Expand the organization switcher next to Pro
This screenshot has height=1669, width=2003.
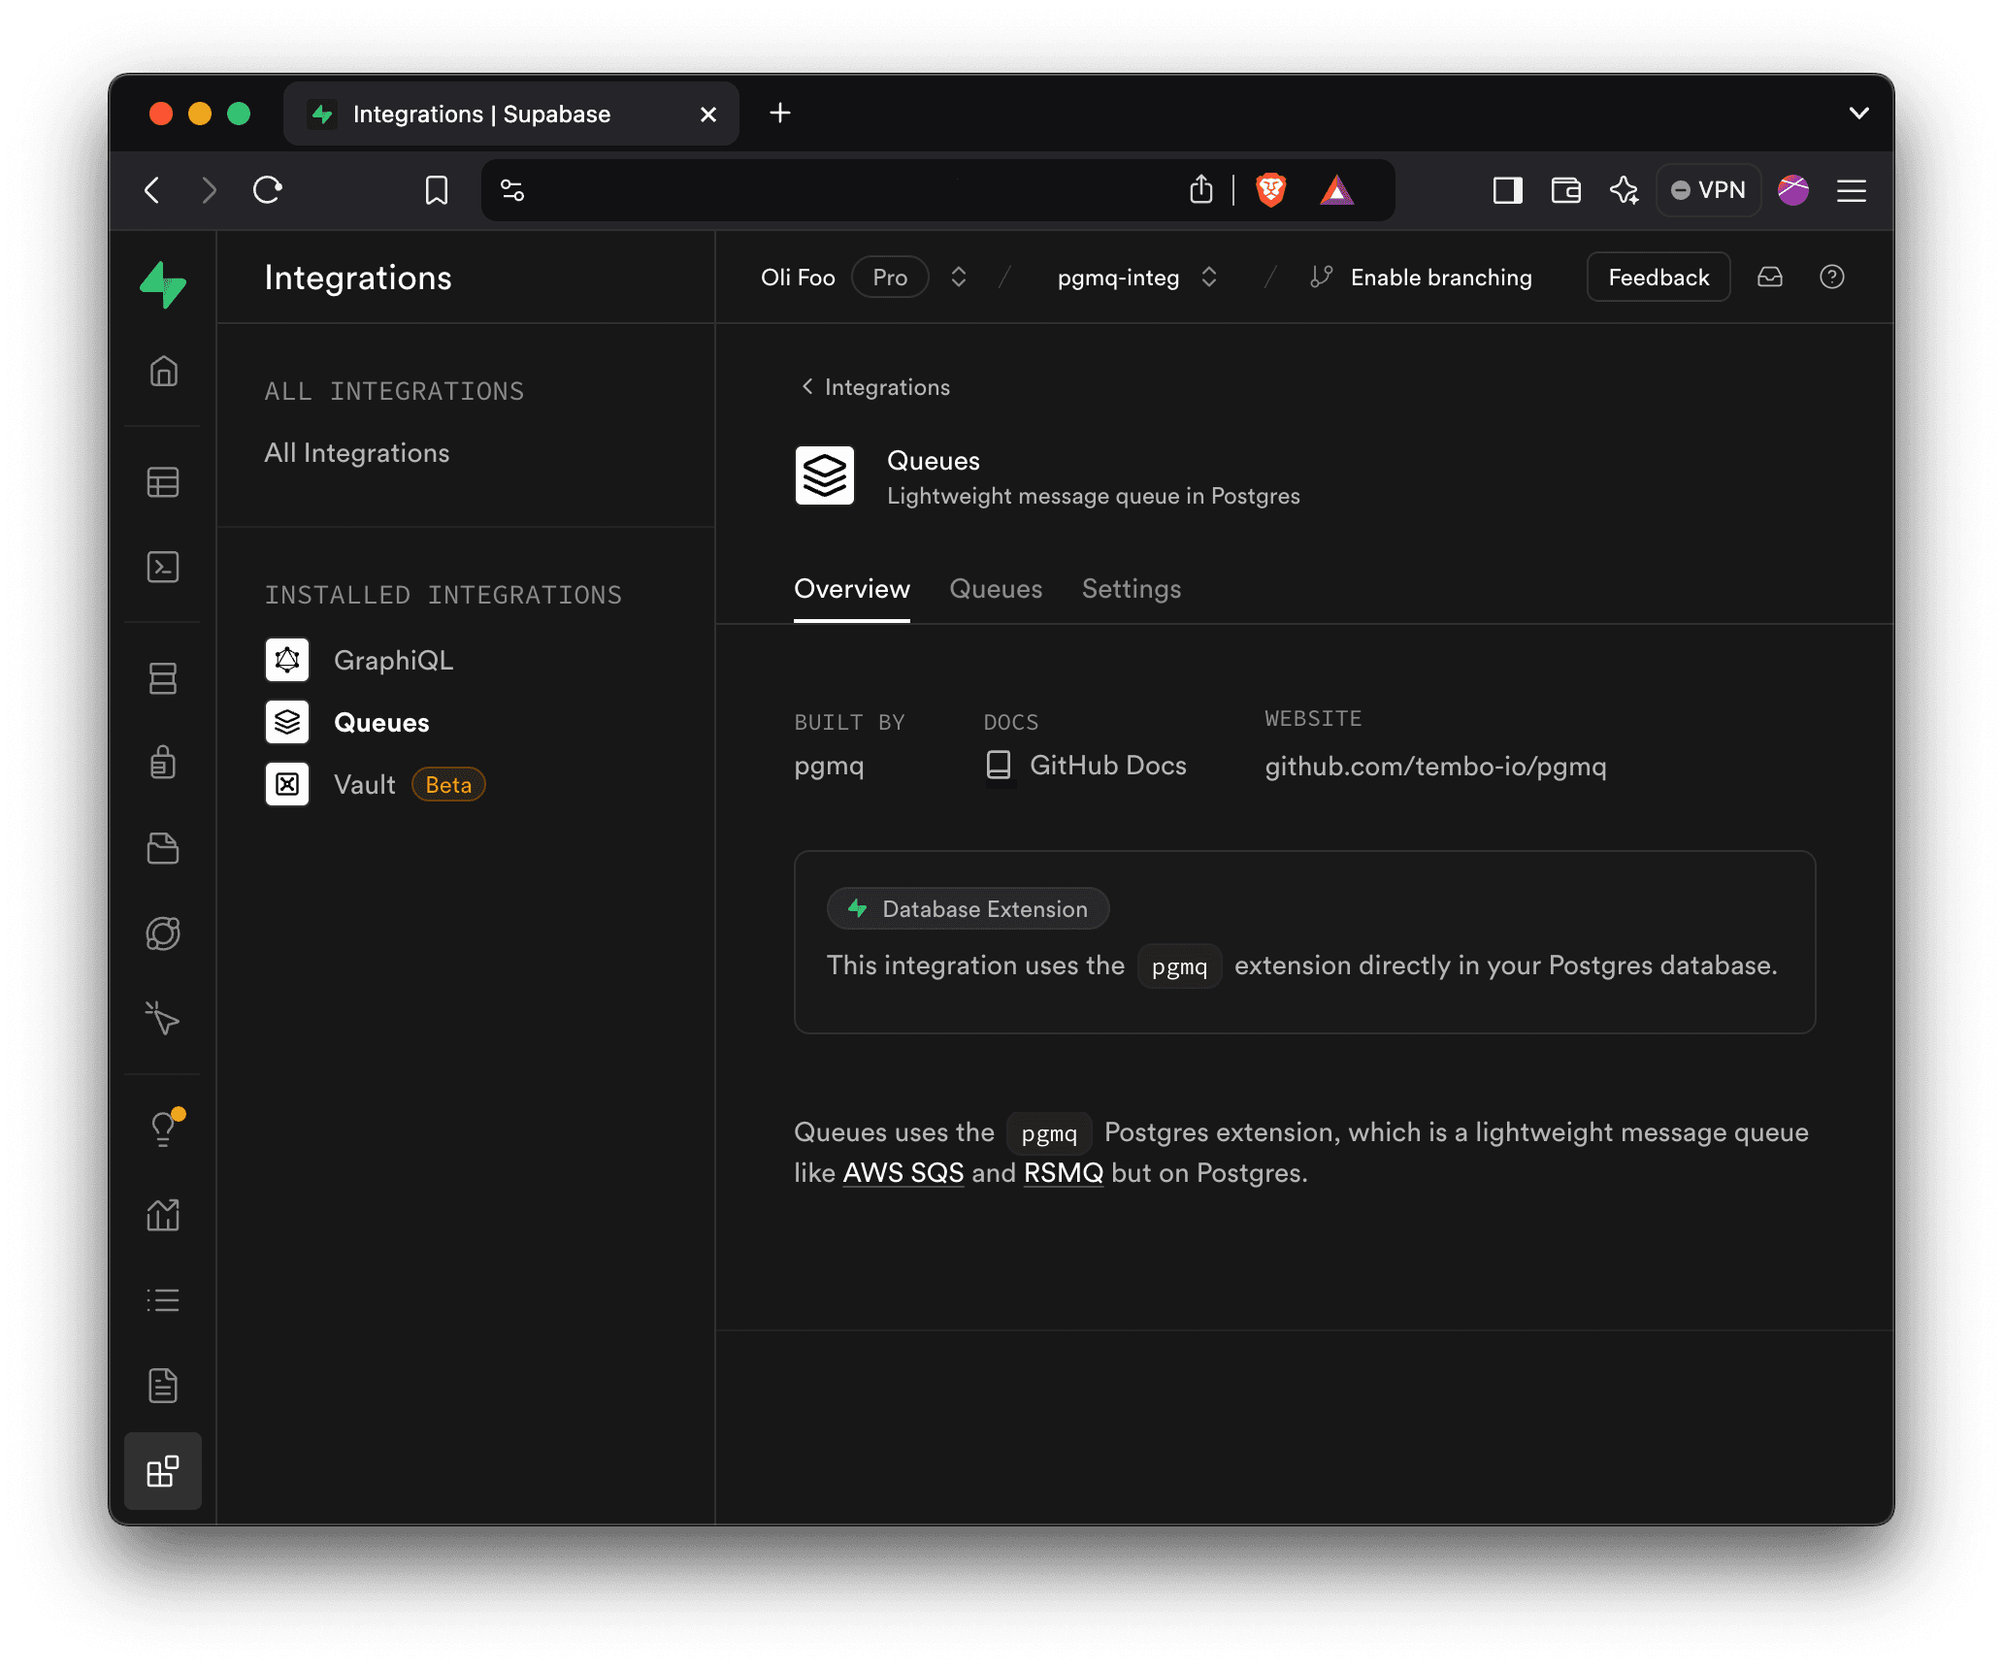[x=958, y=277]
